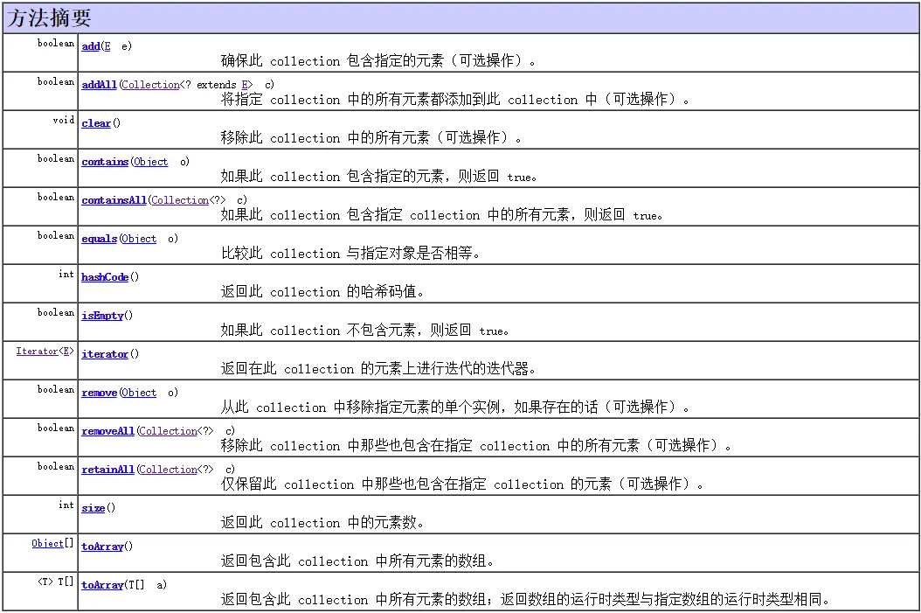This screenshot has height=613, width=921.
Task: Open the contains method link
Action: tap(105, 162)
